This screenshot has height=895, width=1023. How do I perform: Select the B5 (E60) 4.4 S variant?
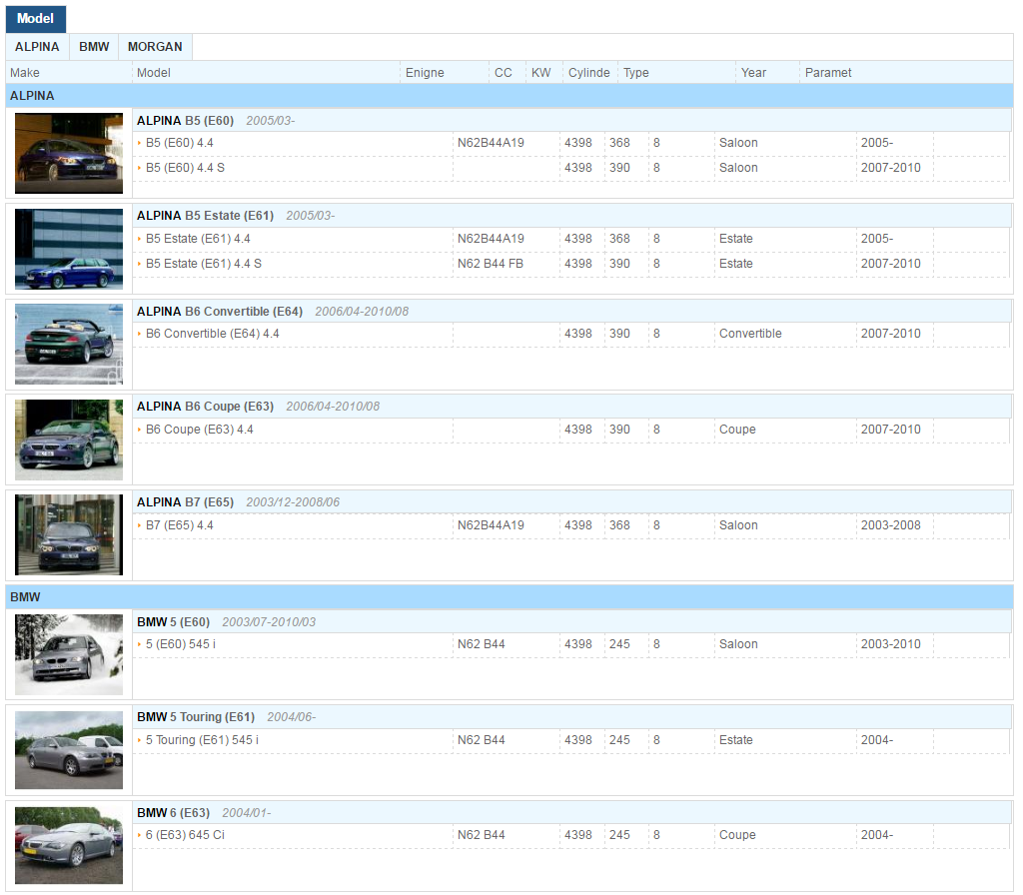click(185, 168)
